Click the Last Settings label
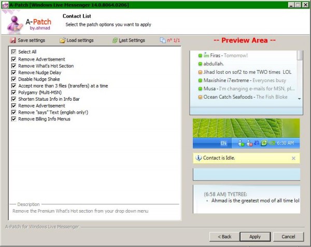This screenshot has height=247, width=311. pos(132,40)
